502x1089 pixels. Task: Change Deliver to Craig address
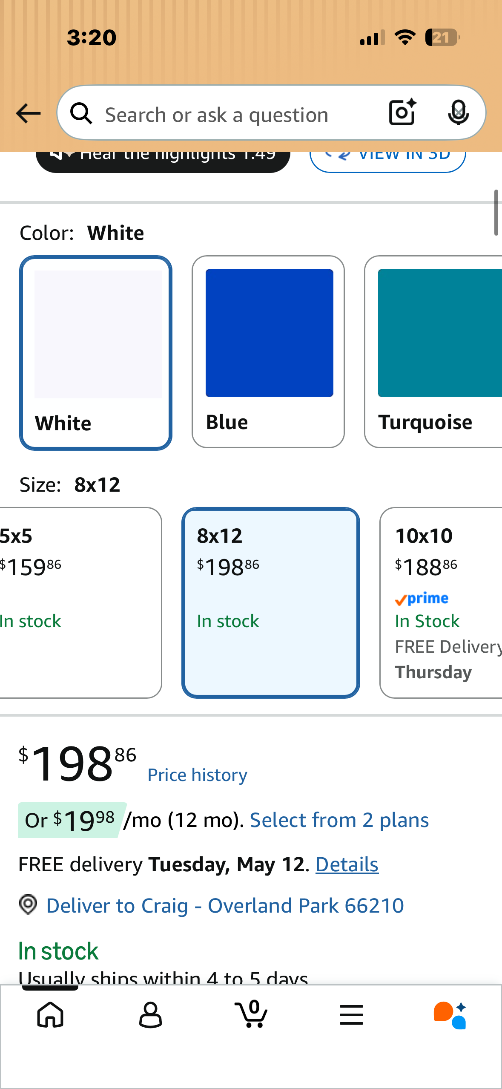[x=225, y=905]
